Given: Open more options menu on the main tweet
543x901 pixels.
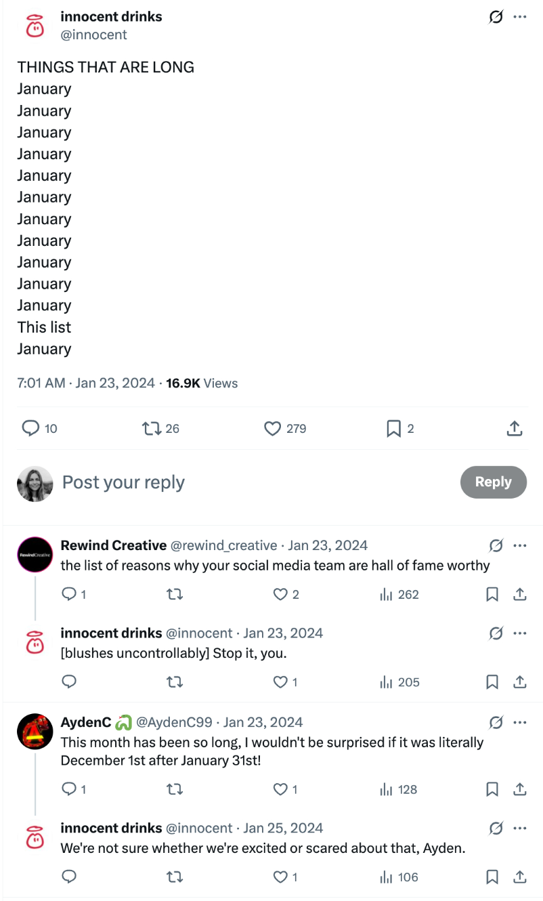Looking at the screenshot, I should pyautogui.click(x=520, y=16).
